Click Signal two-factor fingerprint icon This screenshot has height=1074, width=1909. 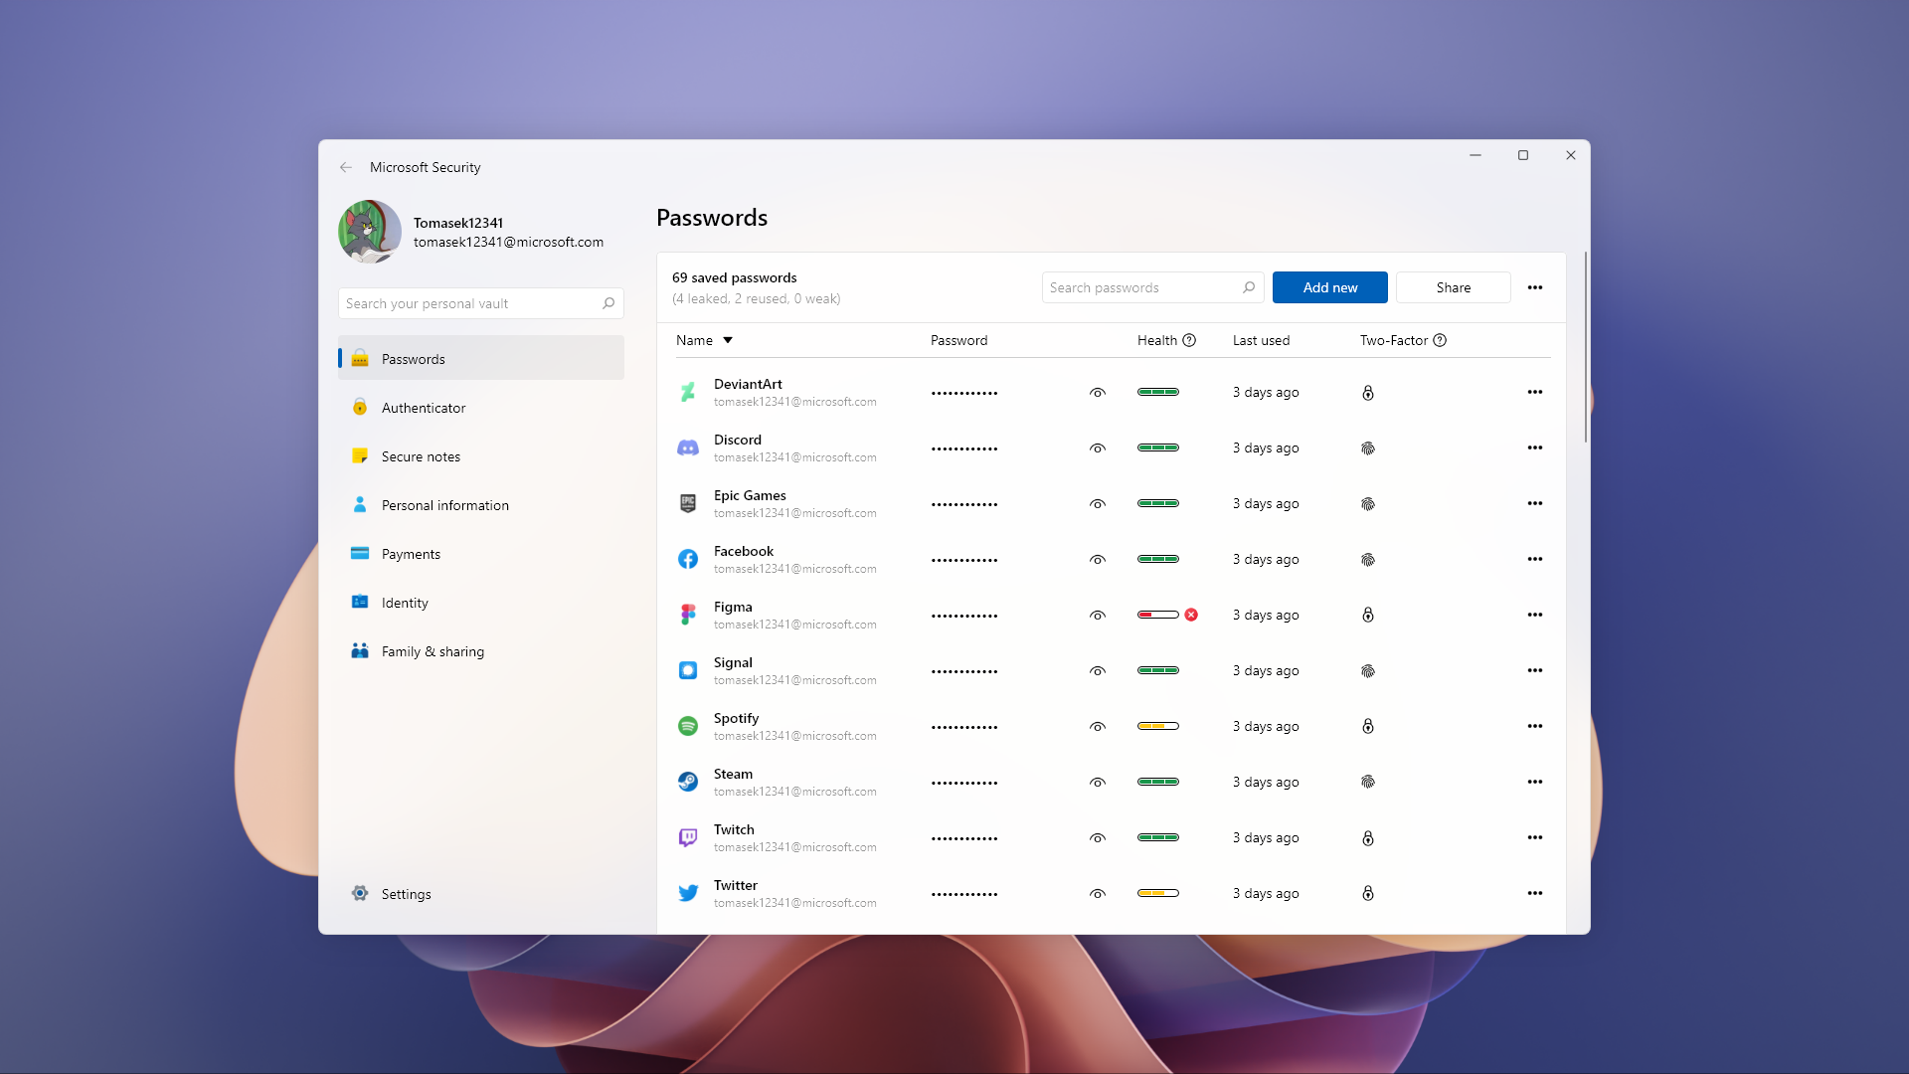point(1368,671)
